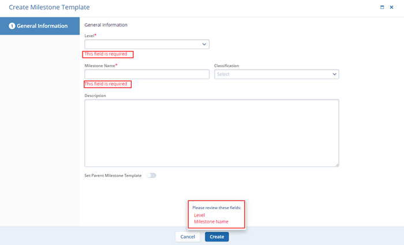404x245 pixels.
Task: Click the Create Milestone Template title
Action: pyautogui.click(x=49, y=8)
